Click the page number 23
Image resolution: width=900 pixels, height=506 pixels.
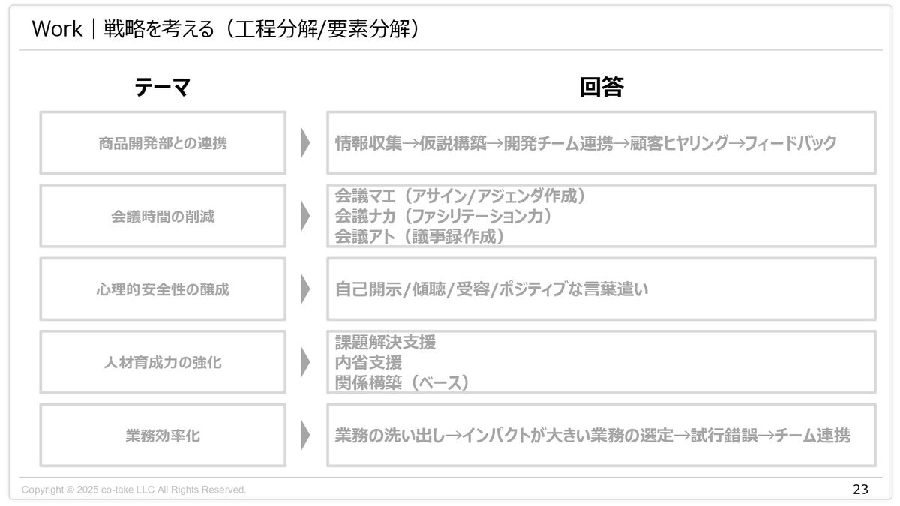pyautogui.click(x=860, y=490)
